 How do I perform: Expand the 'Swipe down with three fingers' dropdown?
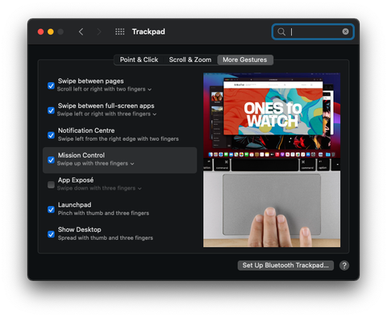(x=99, y=188)
